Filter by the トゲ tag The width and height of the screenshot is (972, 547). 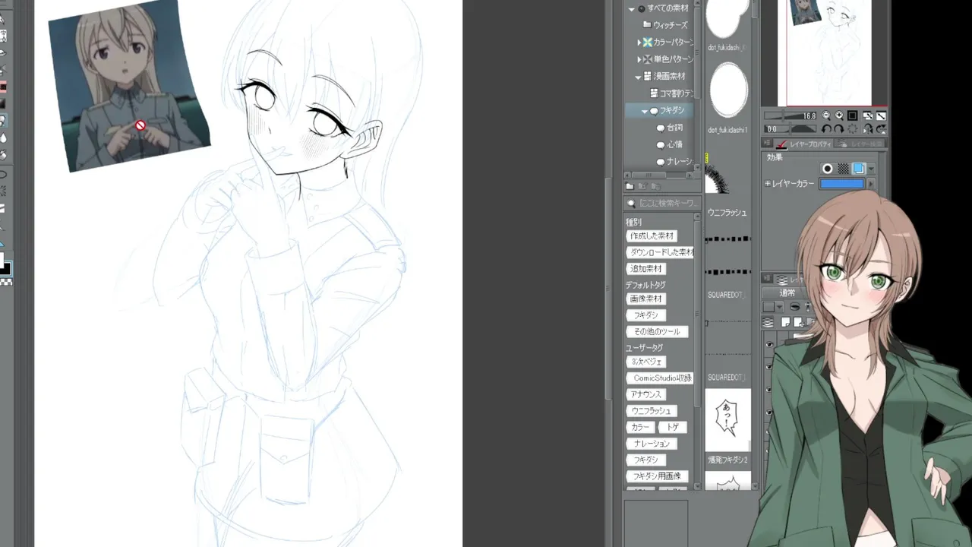pos(673,428)
